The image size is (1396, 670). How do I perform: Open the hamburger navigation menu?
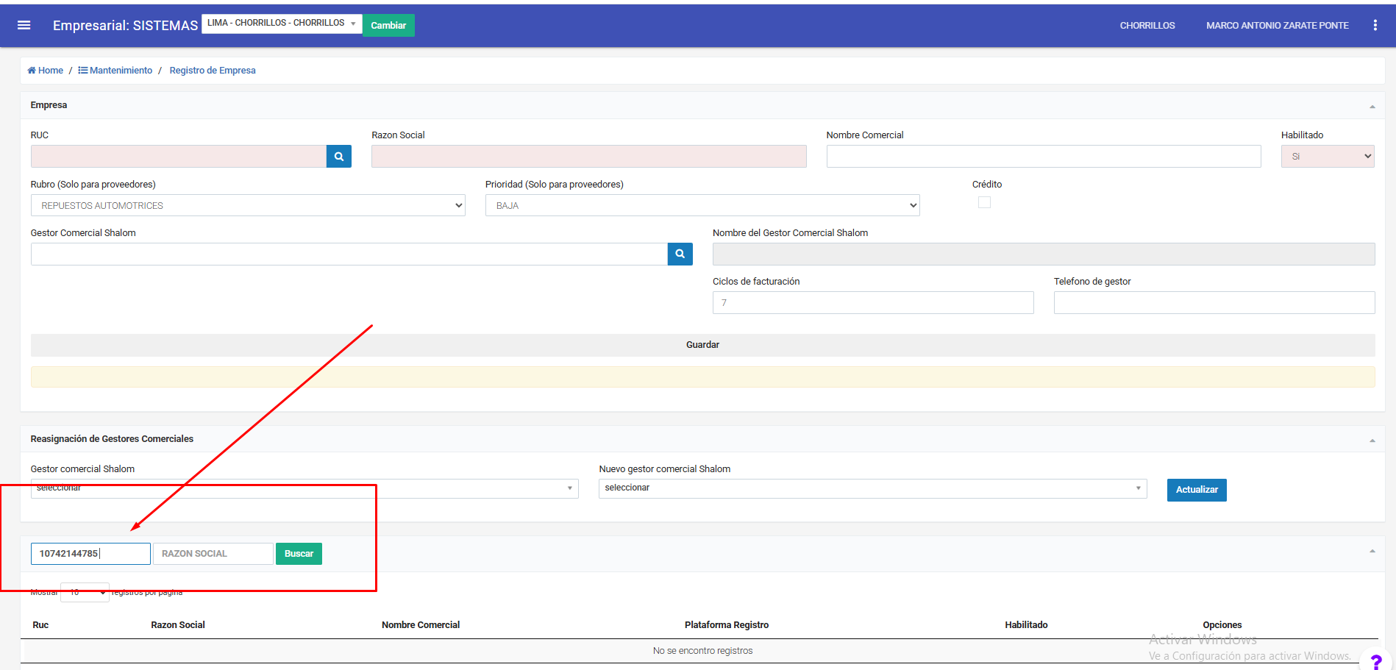24,25
